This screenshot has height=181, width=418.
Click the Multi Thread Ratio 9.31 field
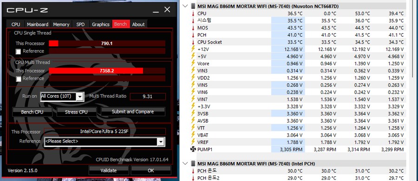[x=147, y=96]
